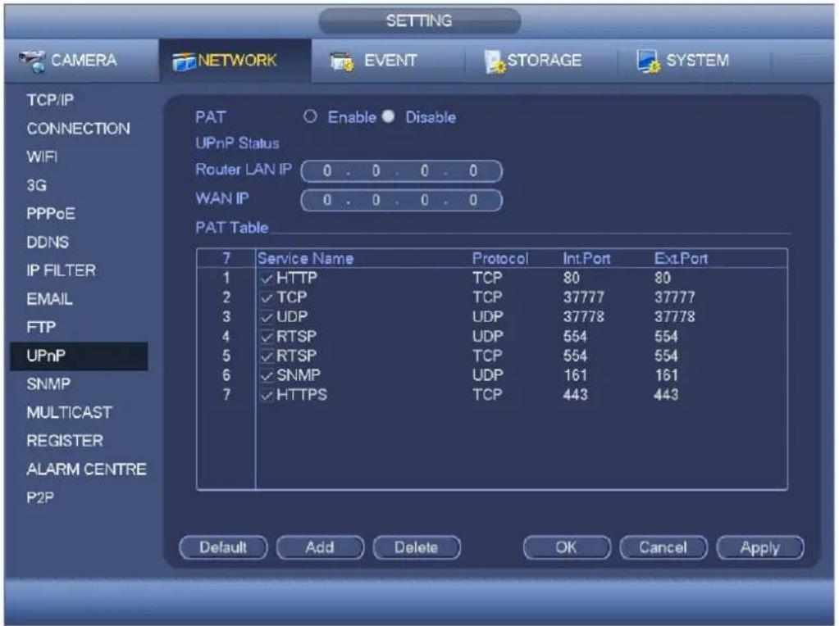
Task: Open the EVENT settings tab
Action: pos(388,61)
